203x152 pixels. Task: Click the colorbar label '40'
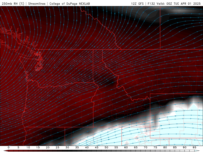[x=87, y=147]
